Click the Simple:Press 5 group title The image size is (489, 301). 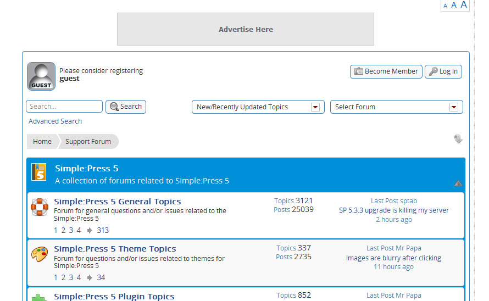click(x=87, y=169)
